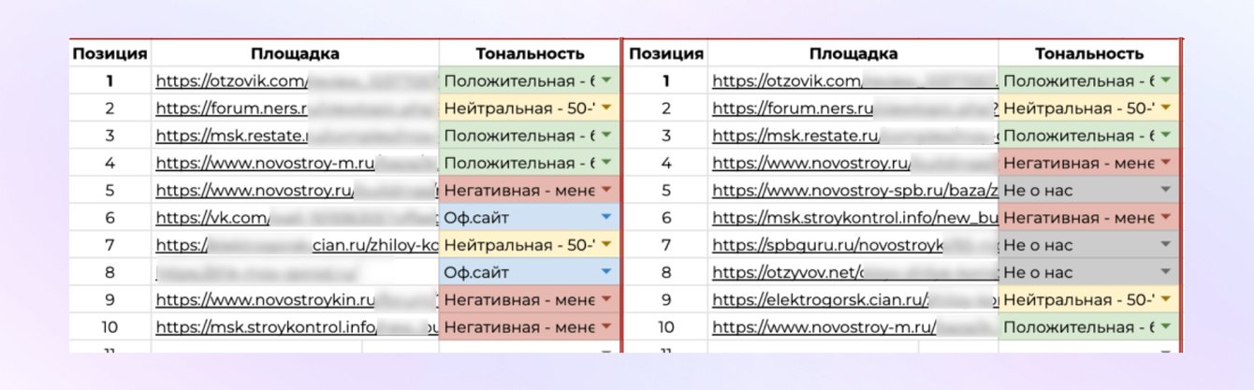Viewport: 1254px width, 390px height.
Task: Open the novostroy-spb.ru link
Action: [842, 191]
